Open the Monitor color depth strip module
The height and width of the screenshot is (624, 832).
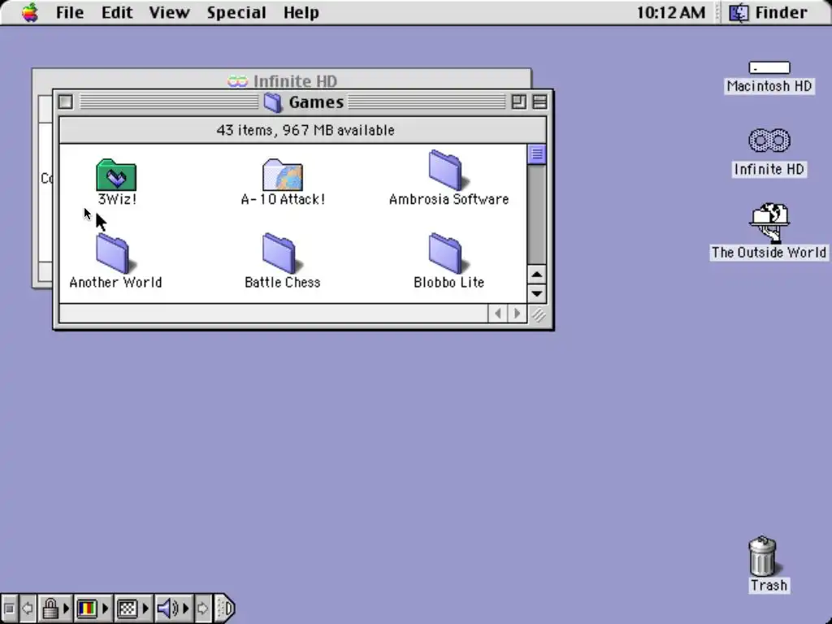[x=93, y=608]
